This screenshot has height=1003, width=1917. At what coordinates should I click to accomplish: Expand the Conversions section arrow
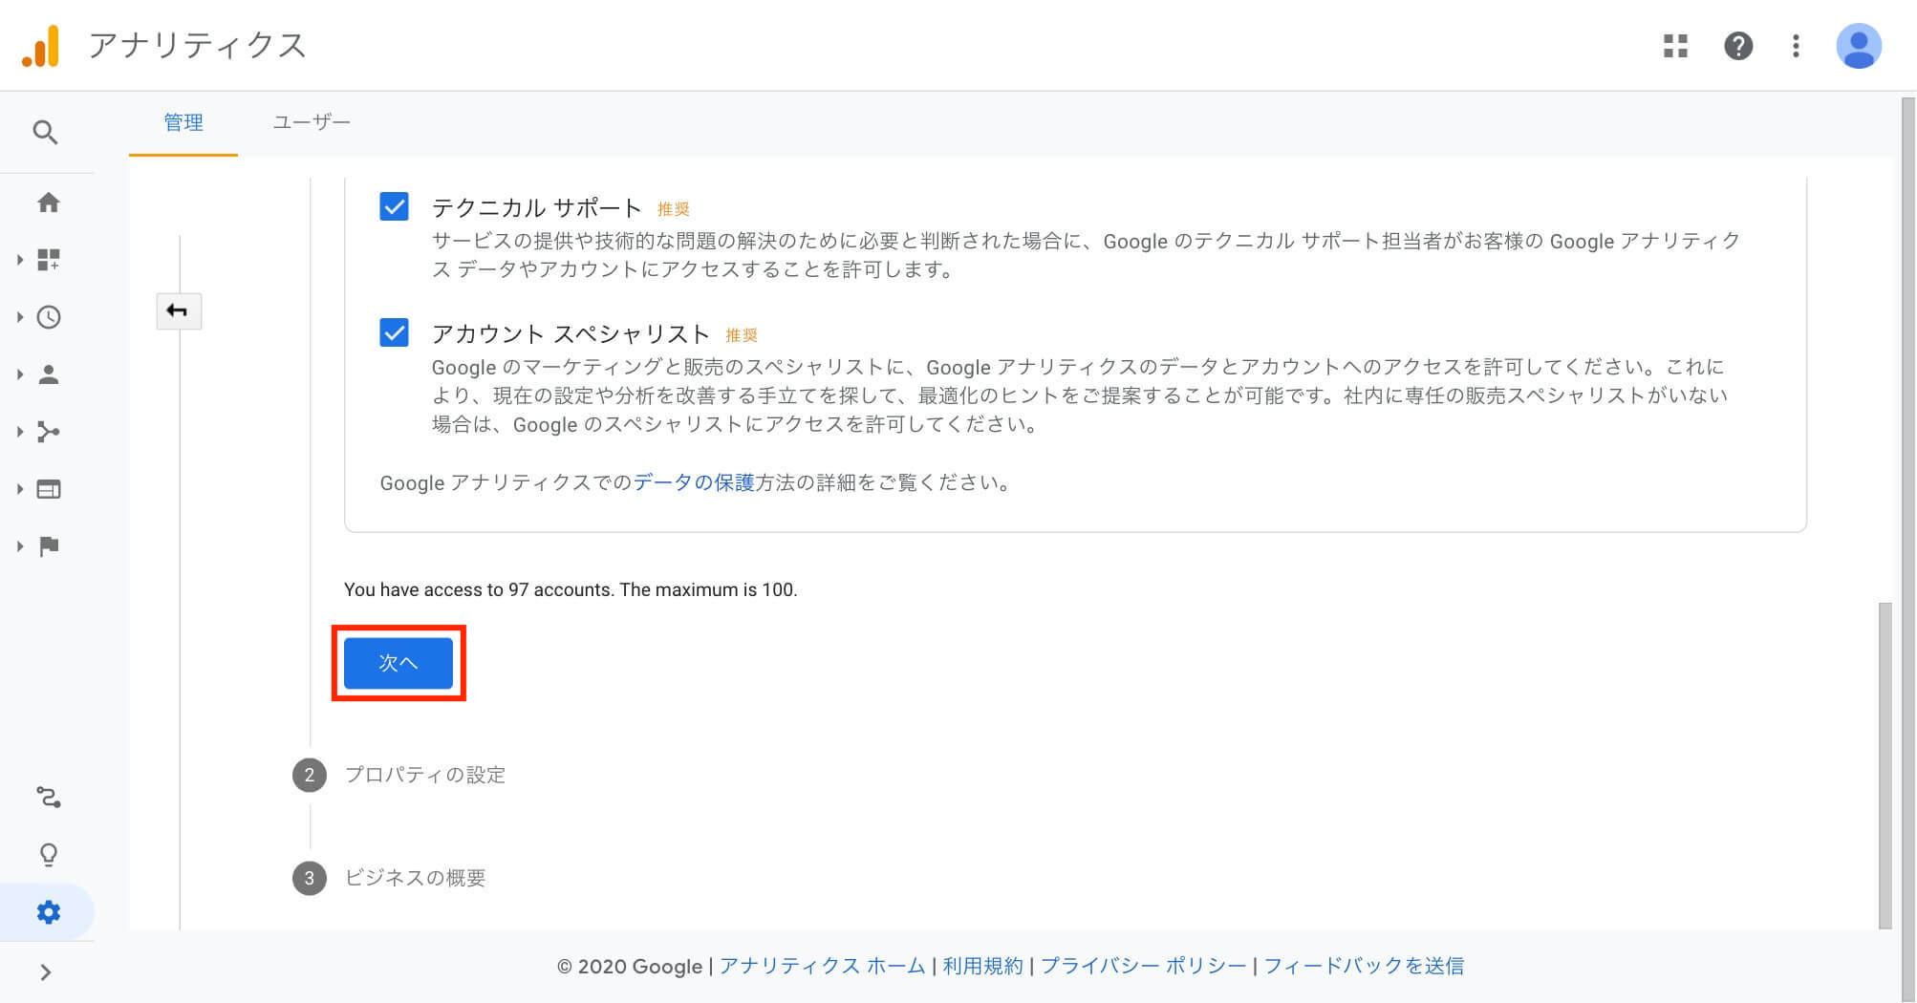click(20, 546)
